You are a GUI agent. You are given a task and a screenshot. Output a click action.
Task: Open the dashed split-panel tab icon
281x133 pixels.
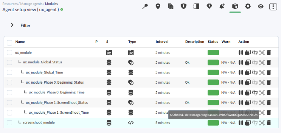coord(196,7)
